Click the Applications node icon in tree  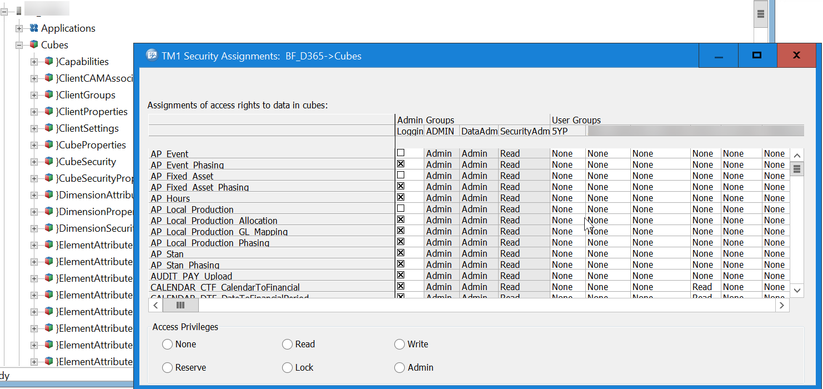(34, 28)
